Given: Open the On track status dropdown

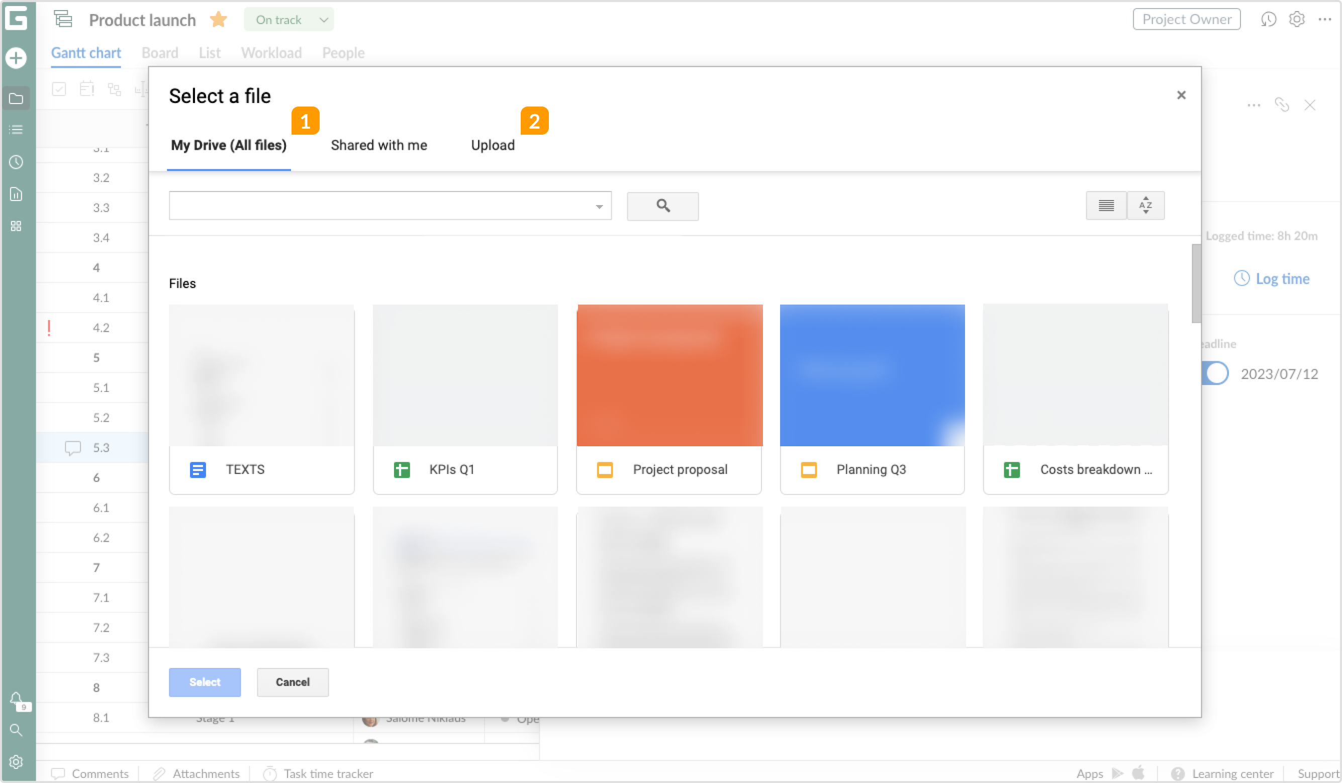Looking at the screenshot, I should (x=289, y=20).
